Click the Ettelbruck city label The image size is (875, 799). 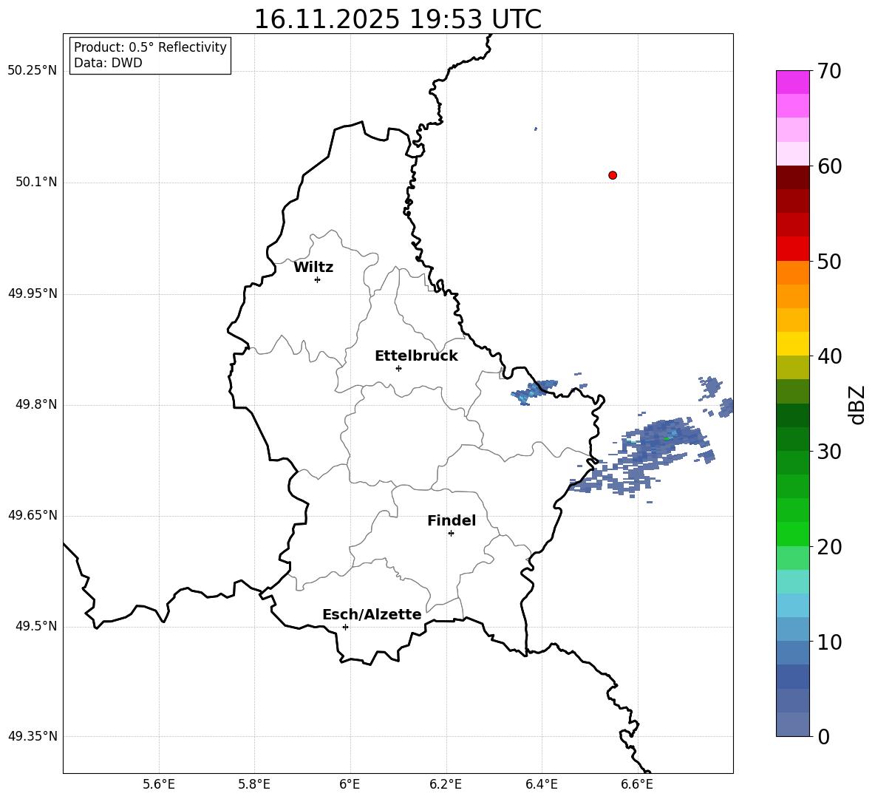[x=416, y=356]
